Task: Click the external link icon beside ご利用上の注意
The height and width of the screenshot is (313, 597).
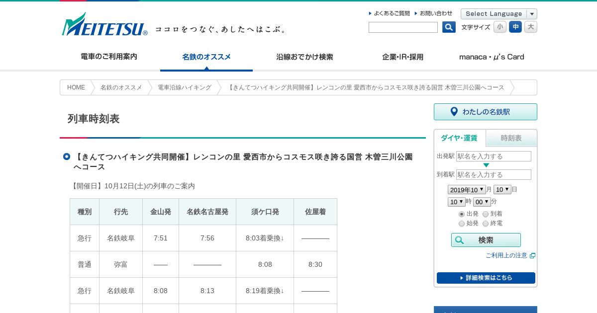Action: [x=532, y=255]
